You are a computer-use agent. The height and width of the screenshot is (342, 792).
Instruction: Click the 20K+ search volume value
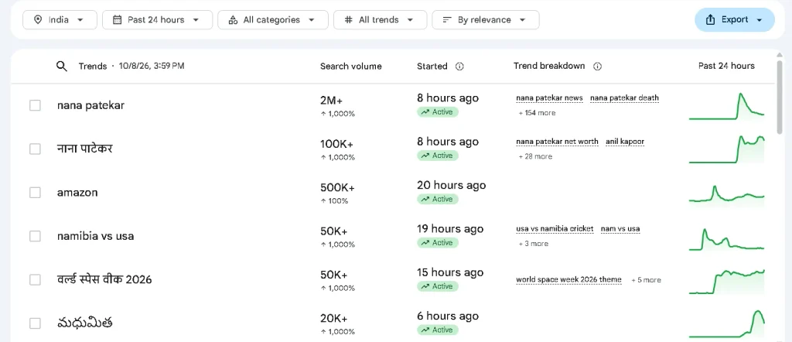334,319
